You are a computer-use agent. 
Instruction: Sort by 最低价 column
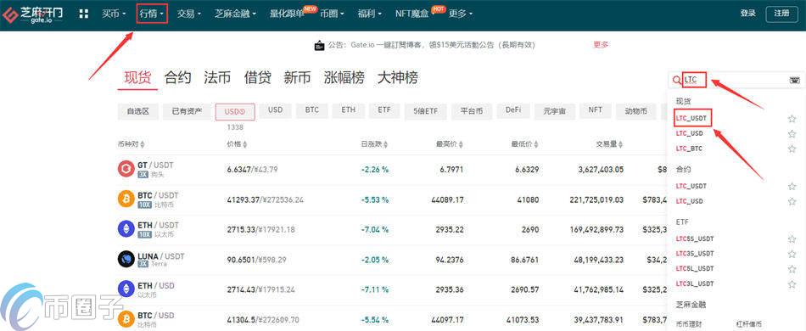click(525, 144)
